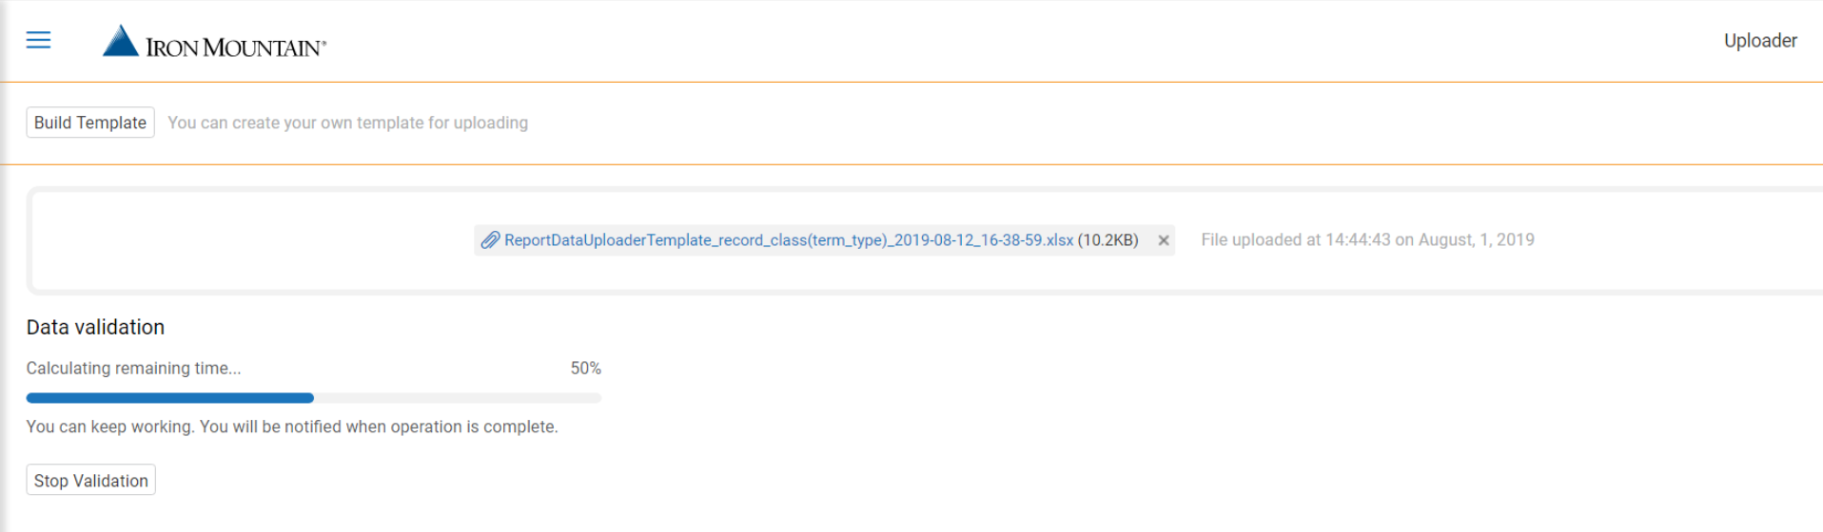The height and width of the screenshot is (532, 1823).
Task: Click the create your own template hint text
Action: pos(348,123)
